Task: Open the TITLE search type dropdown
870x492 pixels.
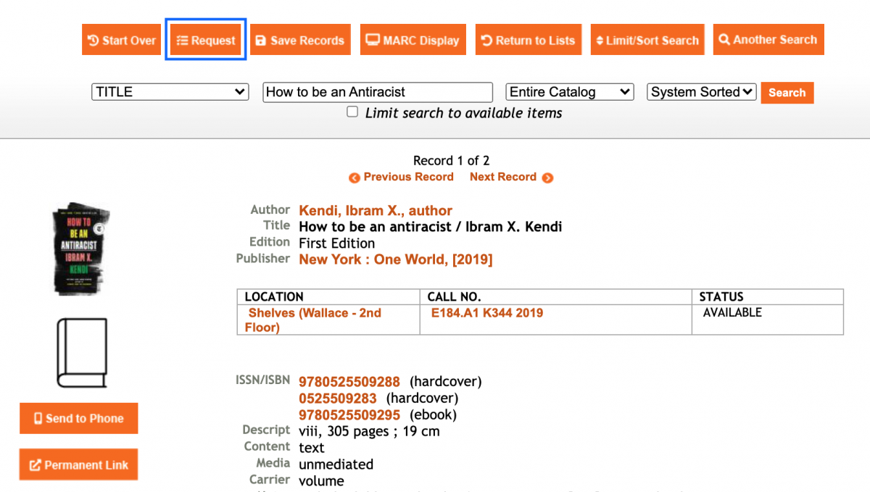Action: pos(170,92)
